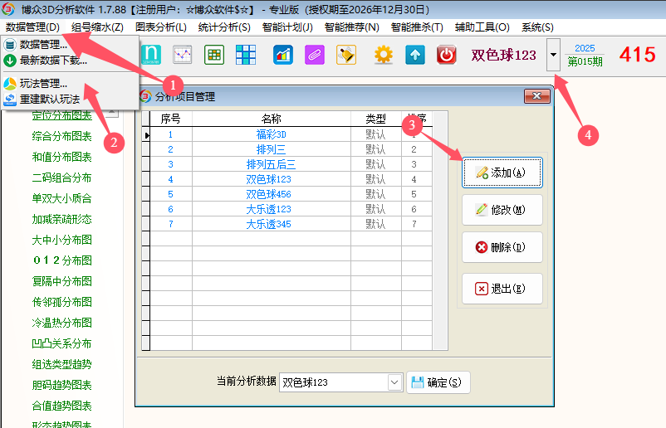Open the 图表分析(L) menu
This screenshot has height=428, width=666.
pos(160,27)
